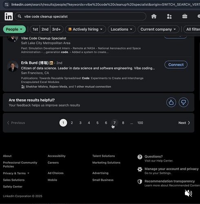The height and width of the screenshot is (204, 200).
Task: Open the Mobile footer link
Action: point(52,180)
